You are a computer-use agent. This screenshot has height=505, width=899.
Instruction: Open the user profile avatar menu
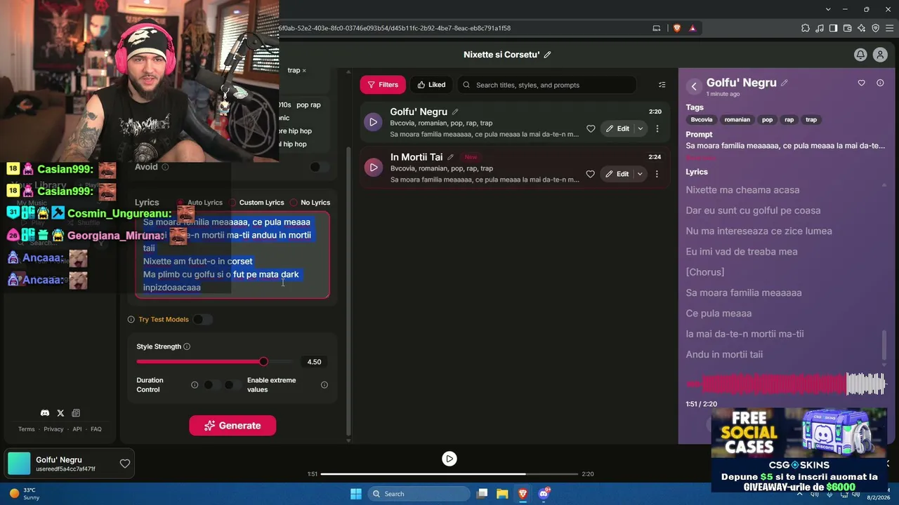(880, 55)
